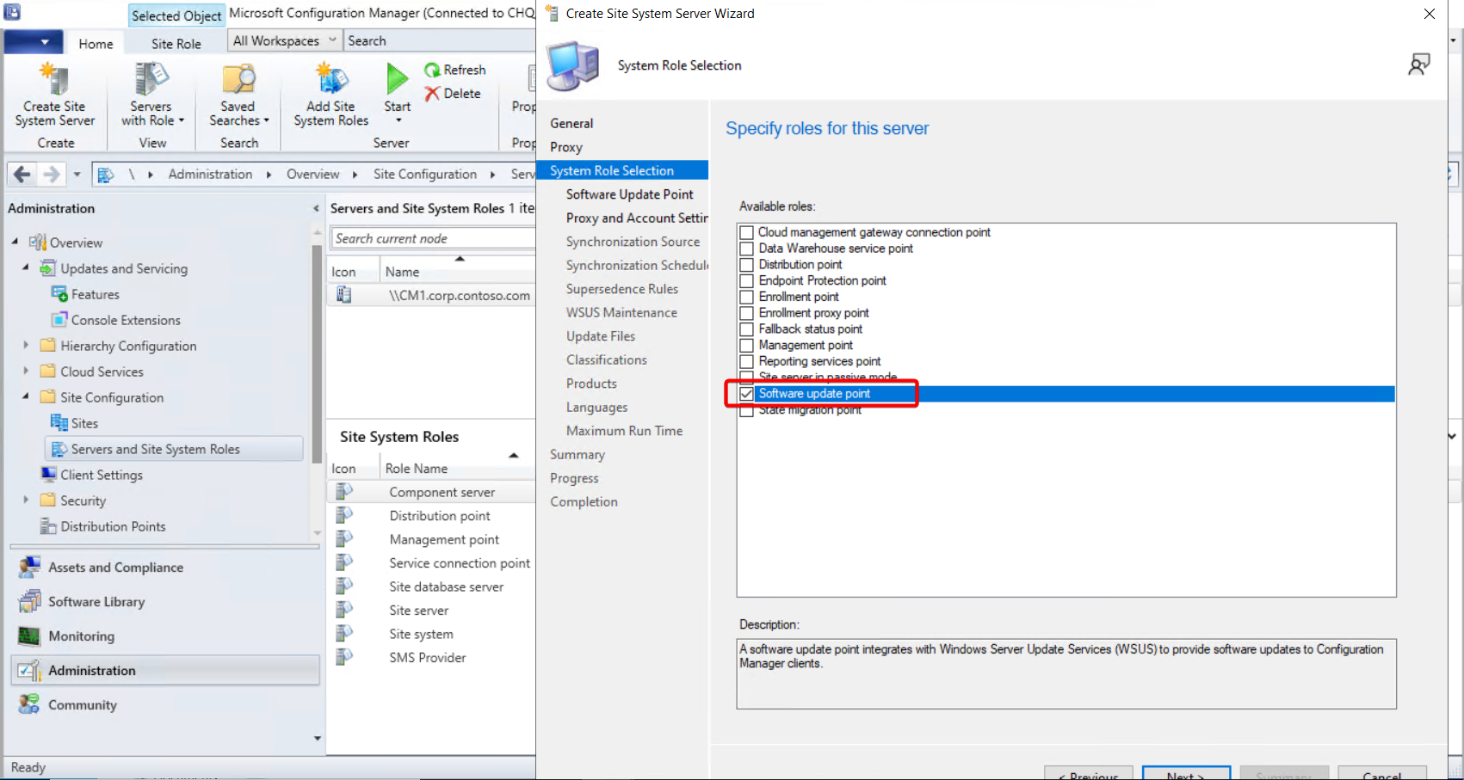Click the Administration workspace icon at bottom left
The width and height of the screenshot is (1464, 780).
click(x=30, y=670)
